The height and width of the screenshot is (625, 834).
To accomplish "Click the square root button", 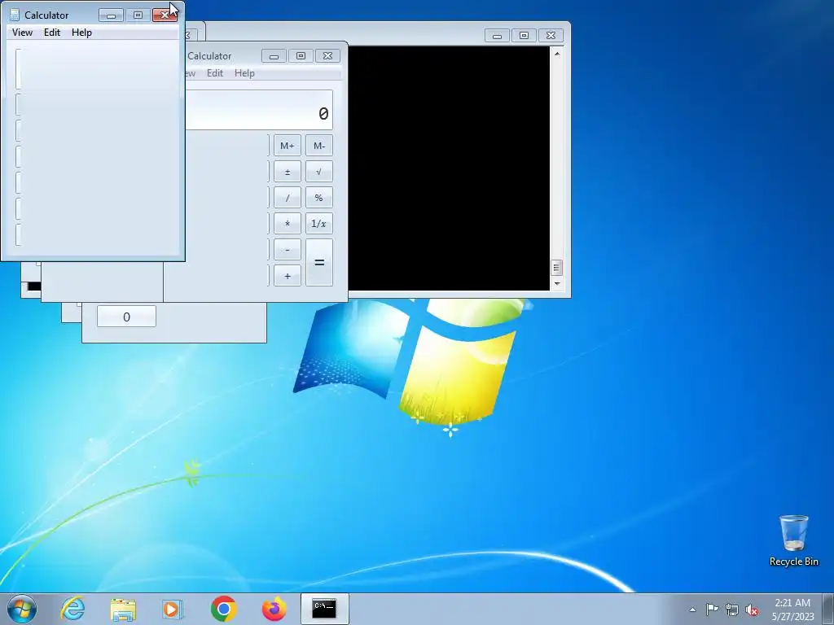I will 319,172.
